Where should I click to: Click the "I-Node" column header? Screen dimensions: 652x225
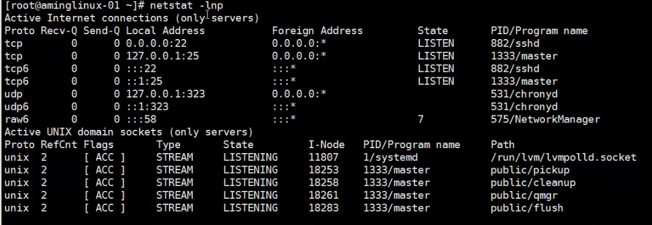pyautogui.click(x=326, y=145)
